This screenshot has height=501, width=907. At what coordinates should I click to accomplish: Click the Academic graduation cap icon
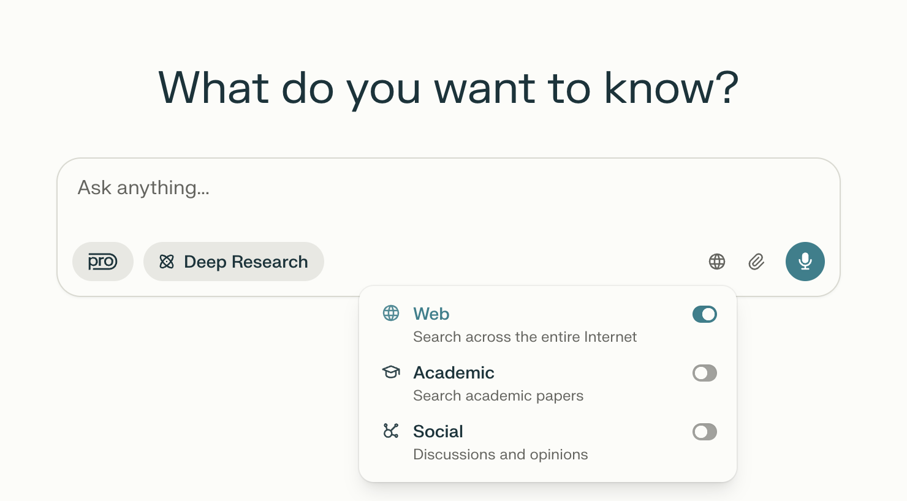coord(391,372)
